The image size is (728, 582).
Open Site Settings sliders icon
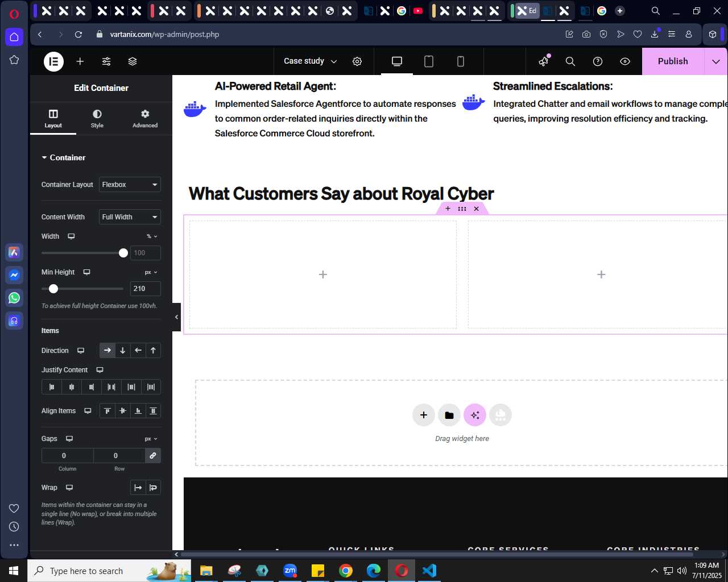click(106, 61)
